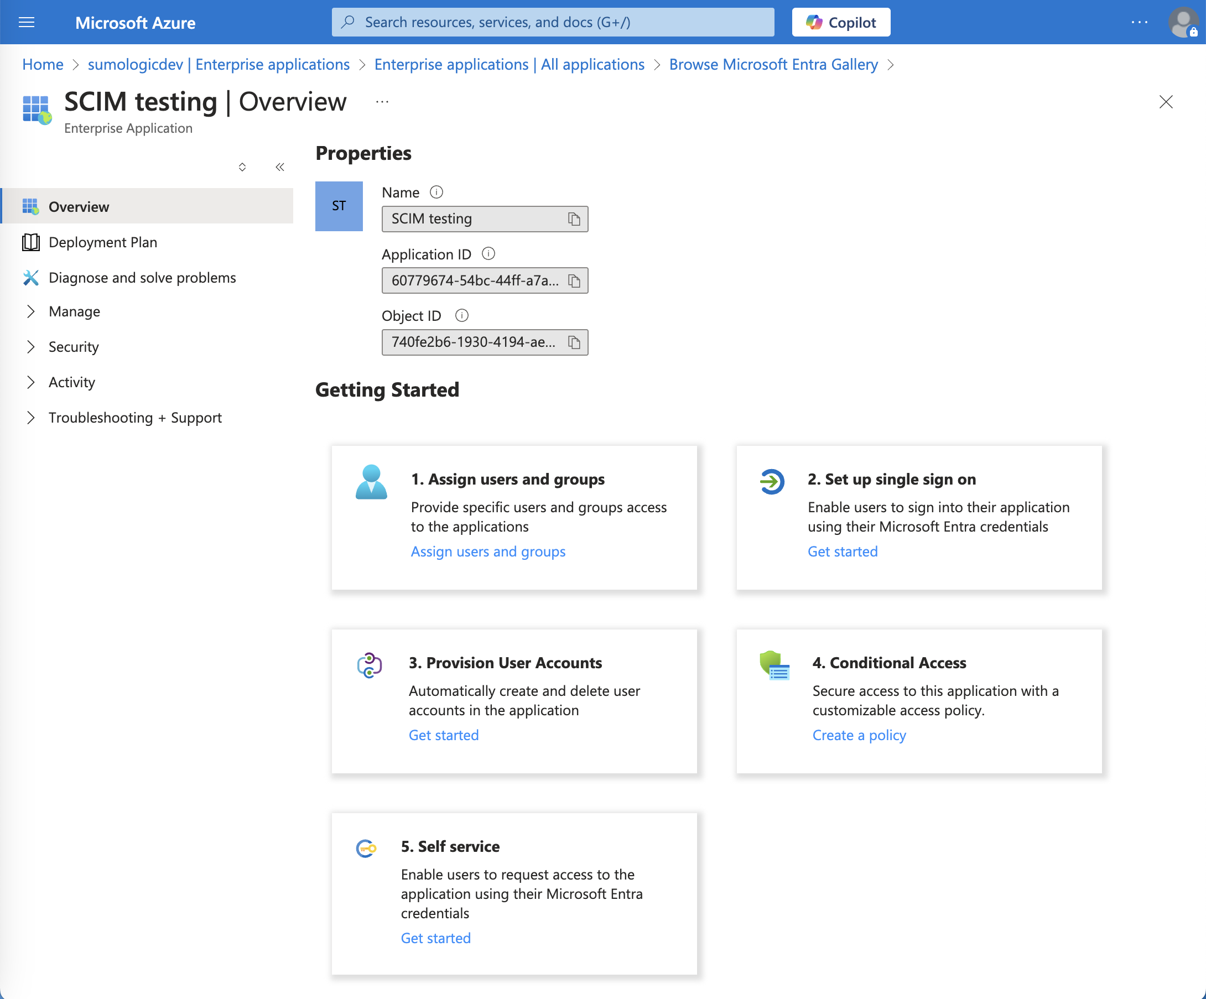This screenshot has height=999, width=1206.
Task: Click the info icon next to Object ID
Action: (x=462, y=315)
